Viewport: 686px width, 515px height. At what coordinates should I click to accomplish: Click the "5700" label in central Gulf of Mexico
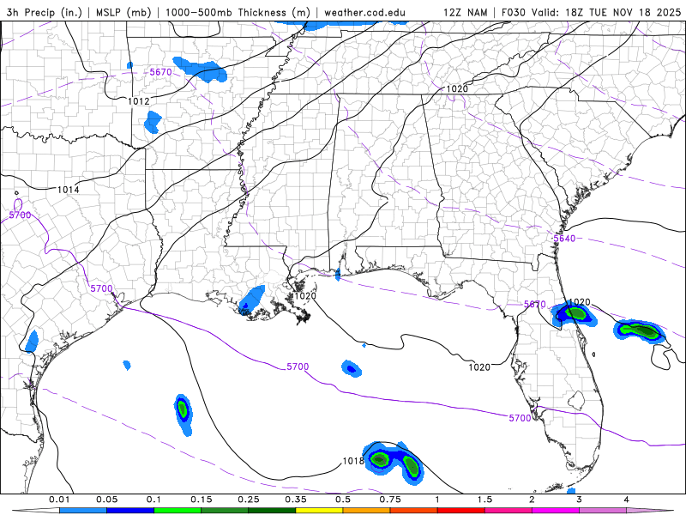click(x=298, y=367)
